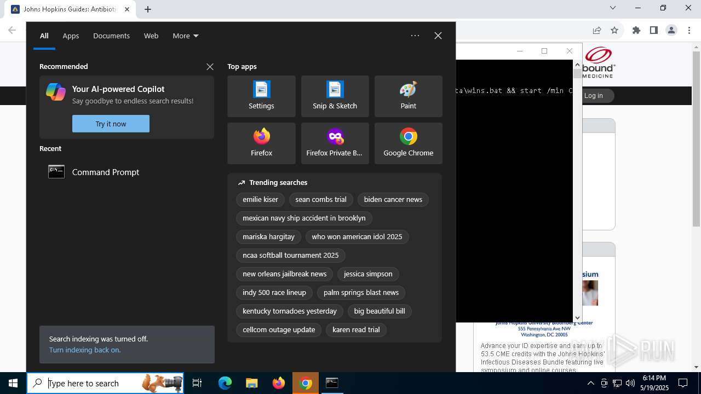This screenshot has width=701, height=394.
Task: Click the Windows Start button
Action: (13, 383)
